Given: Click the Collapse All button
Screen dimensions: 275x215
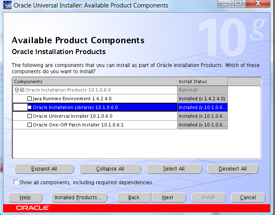Looking at the screenshot, I should [110, 169].
